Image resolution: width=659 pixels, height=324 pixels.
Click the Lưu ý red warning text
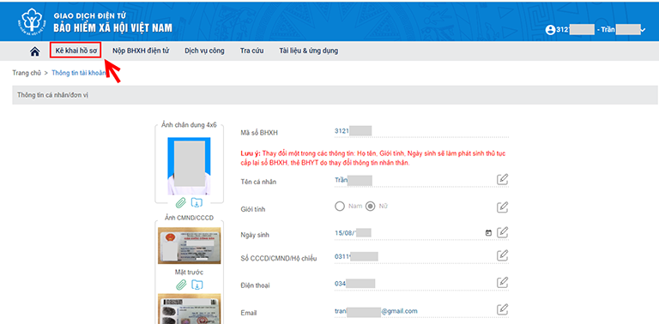[x=372, y=159]
